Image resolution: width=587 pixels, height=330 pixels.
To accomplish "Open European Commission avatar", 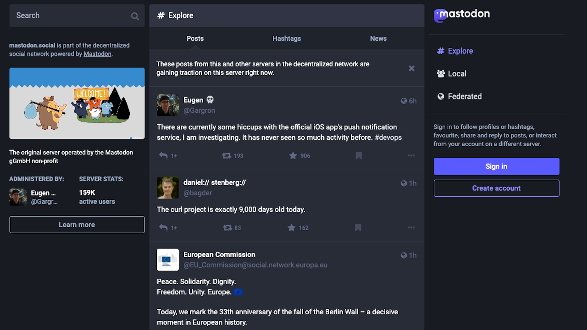I will (x=168, y=260).
